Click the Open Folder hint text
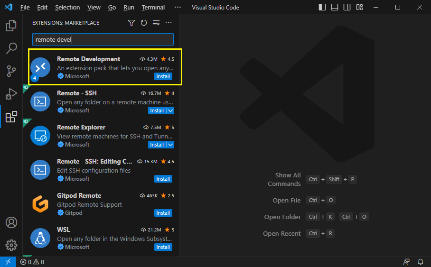This screenshot has width=431, height=267. [x=282, y=217]
